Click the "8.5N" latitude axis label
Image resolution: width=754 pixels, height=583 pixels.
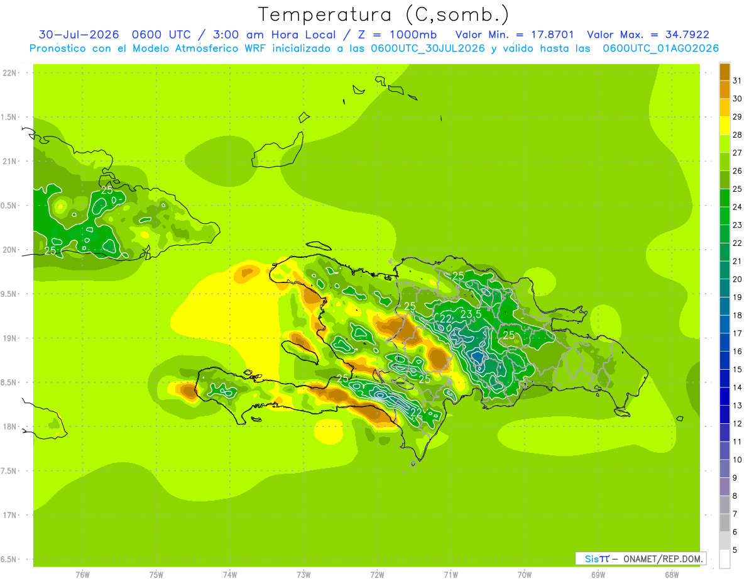tap(9, 382)
